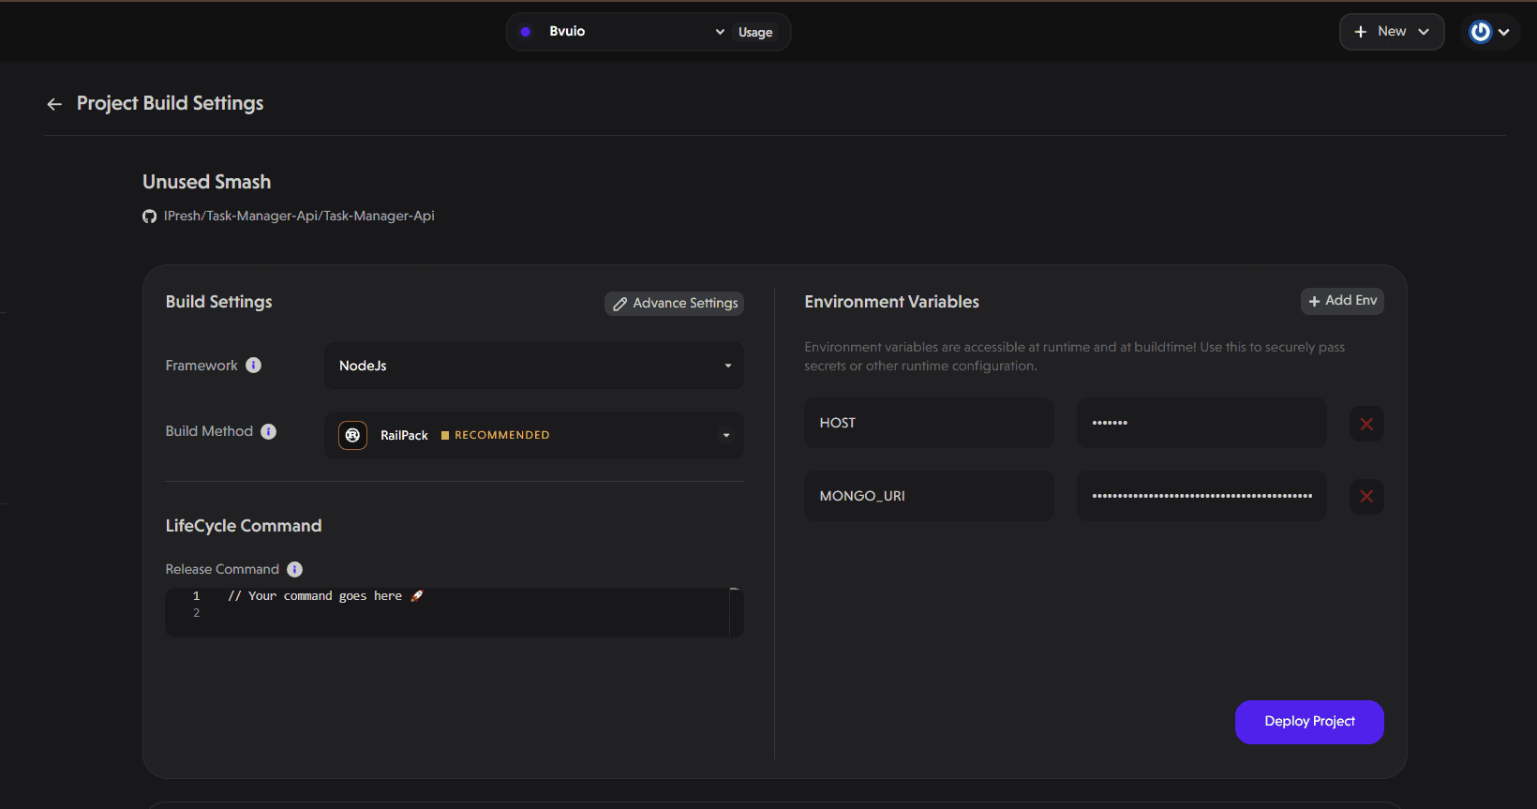The image size is (1537, 809).
Task: Show info about Build Method
Action: tap(269, 431)
